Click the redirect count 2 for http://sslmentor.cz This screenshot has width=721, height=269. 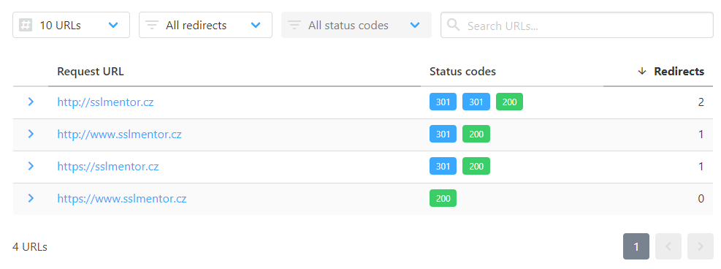pos(701,102)
